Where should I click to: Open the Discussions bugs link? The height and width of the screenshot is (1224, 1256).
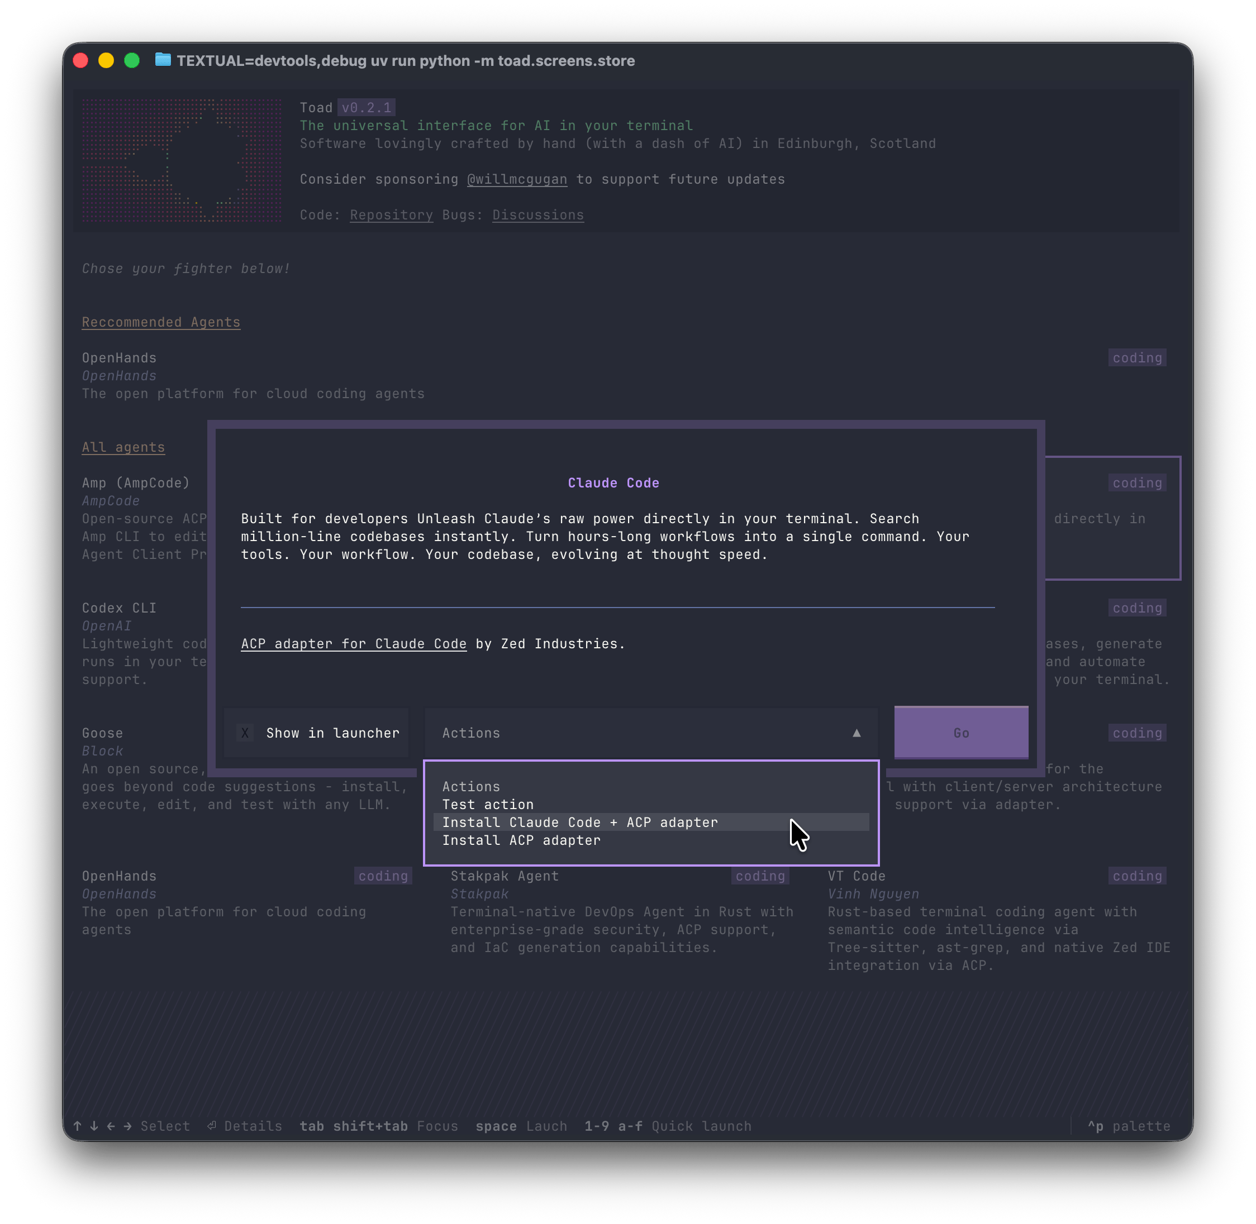pyautogui.click(x=537, y=215)
